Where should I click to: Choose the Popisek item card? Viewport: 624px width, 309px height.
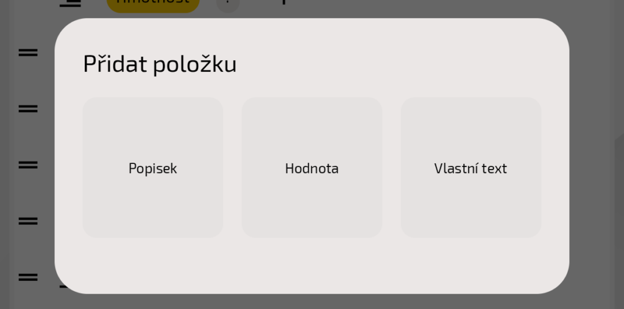(153, 168)
